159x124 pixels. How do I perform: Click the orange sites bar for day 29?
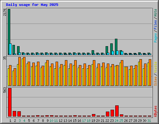[141, 73]
